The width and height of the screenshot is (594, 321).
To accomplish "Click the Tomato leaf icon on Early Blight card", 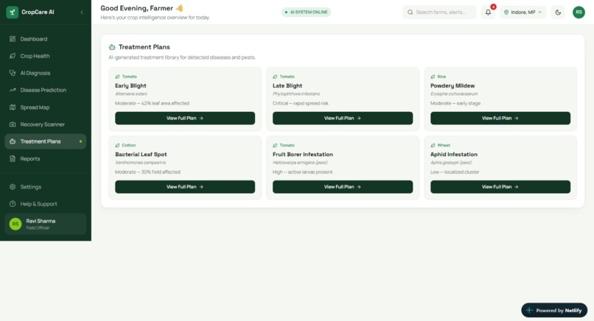I will pyautogui.click(x=117, y=77).
